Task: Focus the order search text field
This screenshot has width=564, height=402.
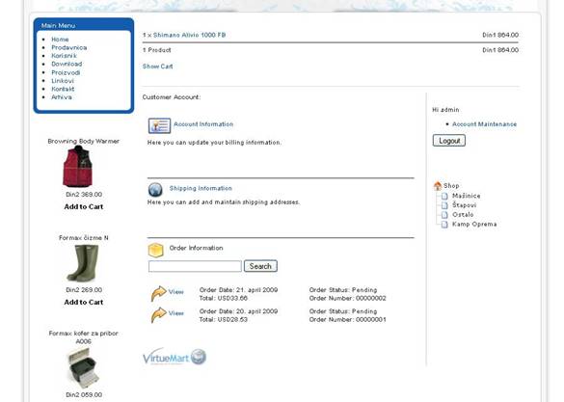Action: [195, 266]
